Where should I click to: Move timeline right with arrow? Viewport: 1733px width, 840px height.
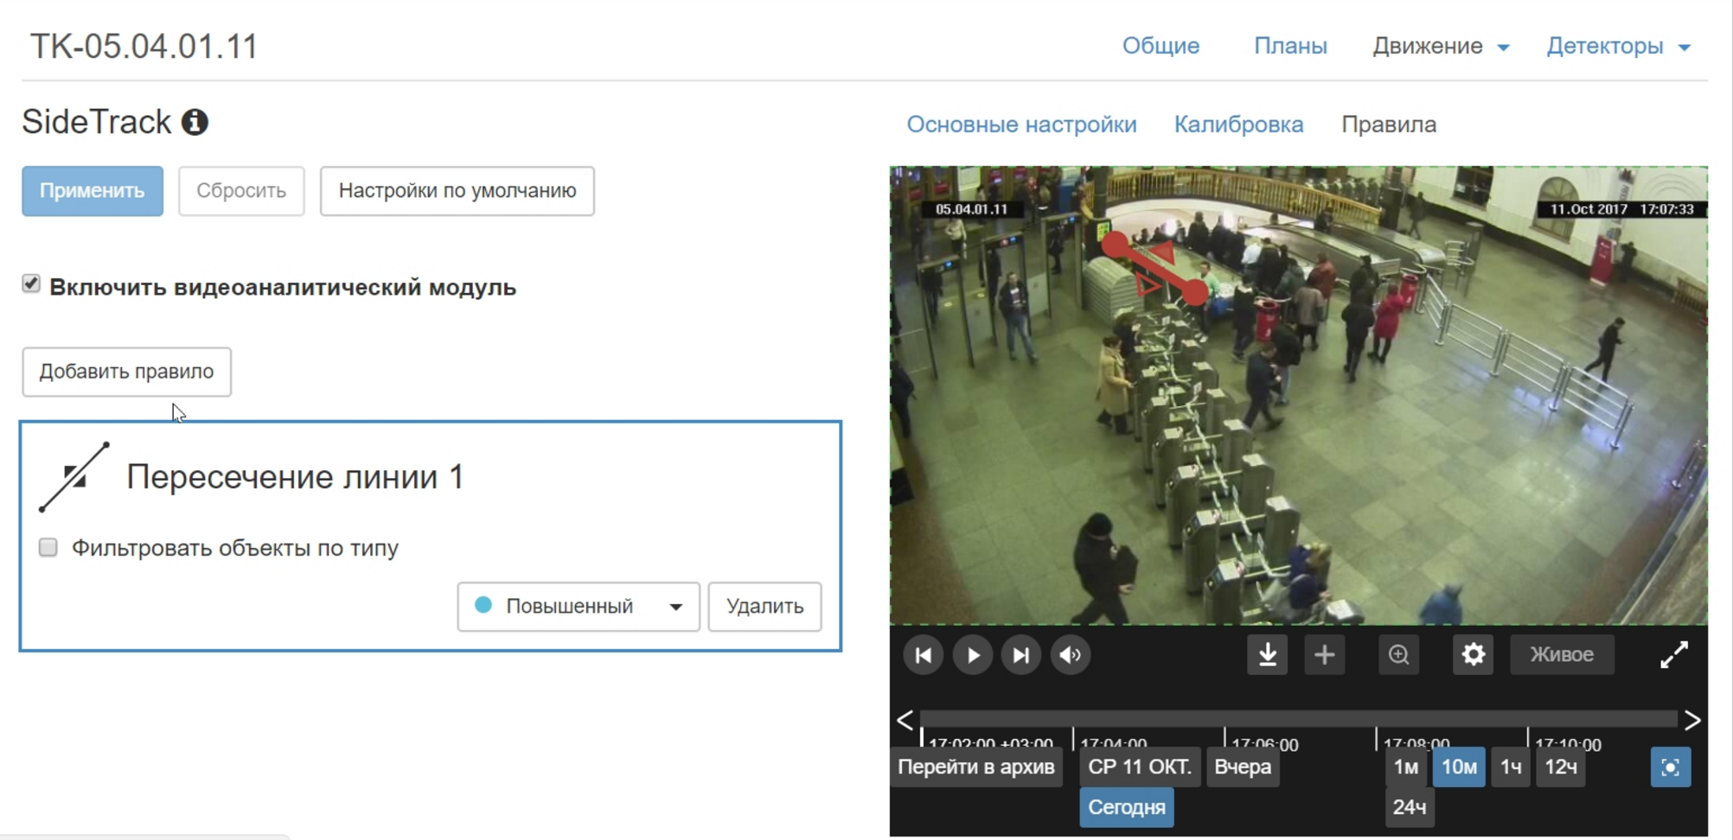coord(1692,720)
